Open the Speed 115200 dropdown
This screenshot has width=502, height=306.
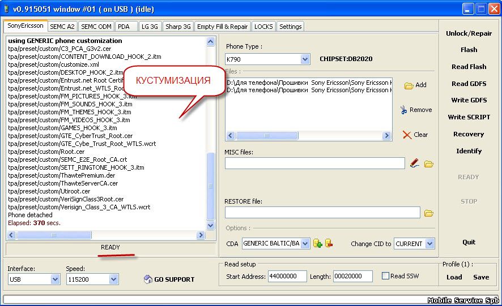point(114,279)
